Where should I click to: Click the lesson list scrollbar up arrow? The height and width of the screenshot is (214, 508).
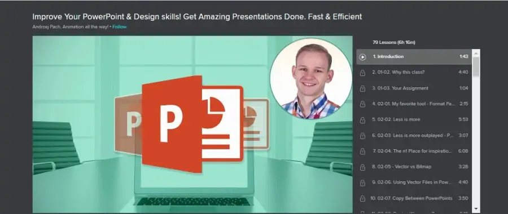coord(476,53)
